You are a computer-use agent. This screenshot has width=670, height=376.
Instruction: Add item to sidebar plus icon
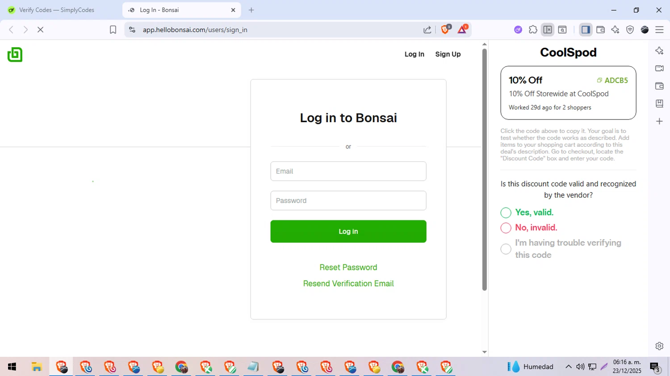coord(659,121)
